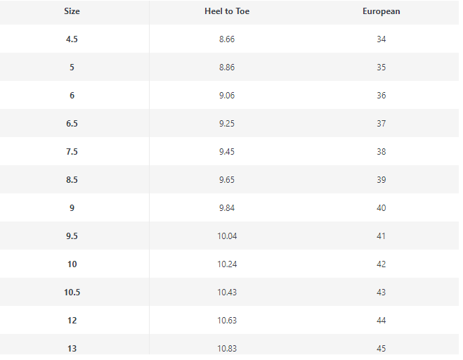Select size 5 in the Size column
This screenshot has height=360, width=463.
[x=72, y=67]
